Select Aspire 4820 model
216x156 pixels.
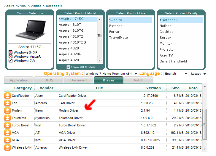tap(69, 48)
